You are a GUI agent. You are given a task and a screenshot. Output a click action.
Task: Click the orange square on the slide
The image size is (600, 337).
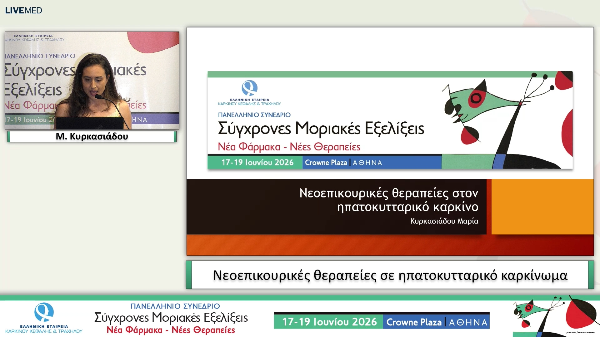click(542, 207)
